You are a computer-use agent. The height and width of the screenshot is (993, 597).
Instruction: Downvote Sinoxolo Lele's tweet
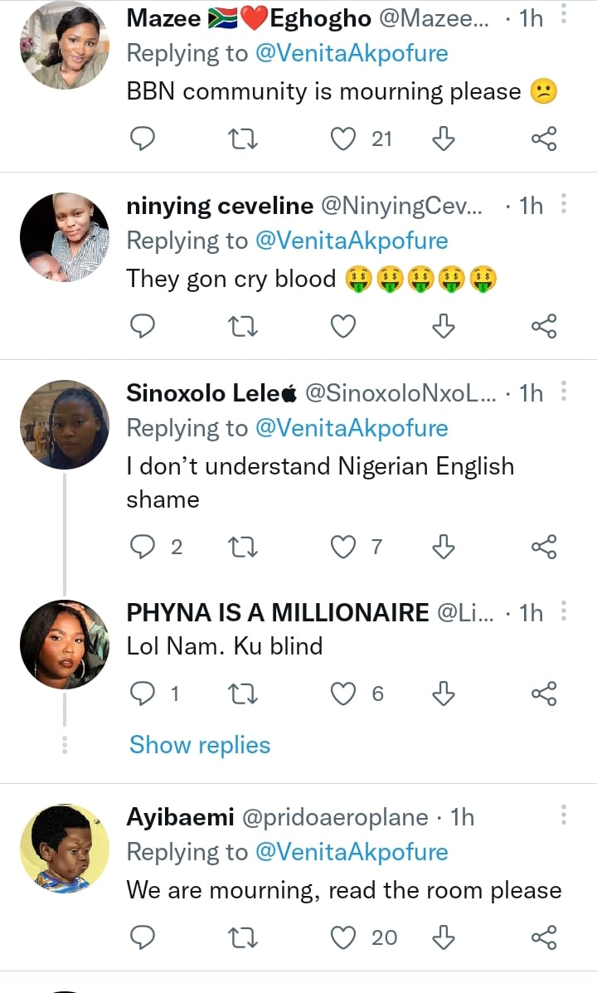click(x=444, y=547)
